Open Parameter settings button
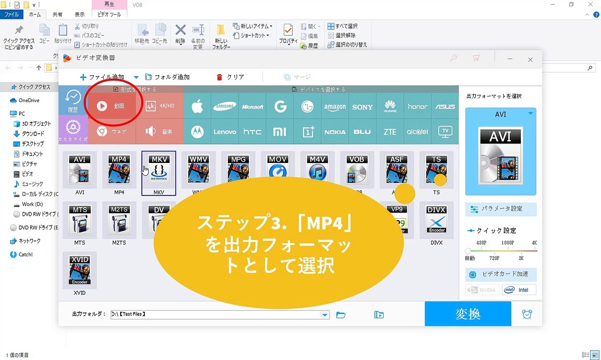Viewport: 601px width, 360px height. (501, 209)
